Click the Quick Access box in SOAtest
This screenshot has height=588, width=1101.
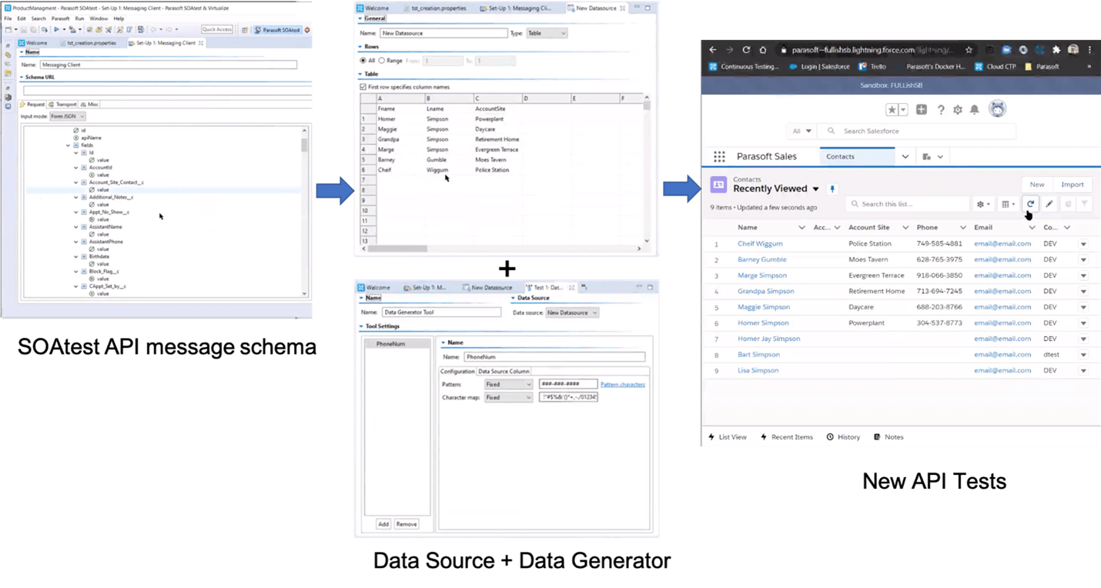[x=216, y=29]
